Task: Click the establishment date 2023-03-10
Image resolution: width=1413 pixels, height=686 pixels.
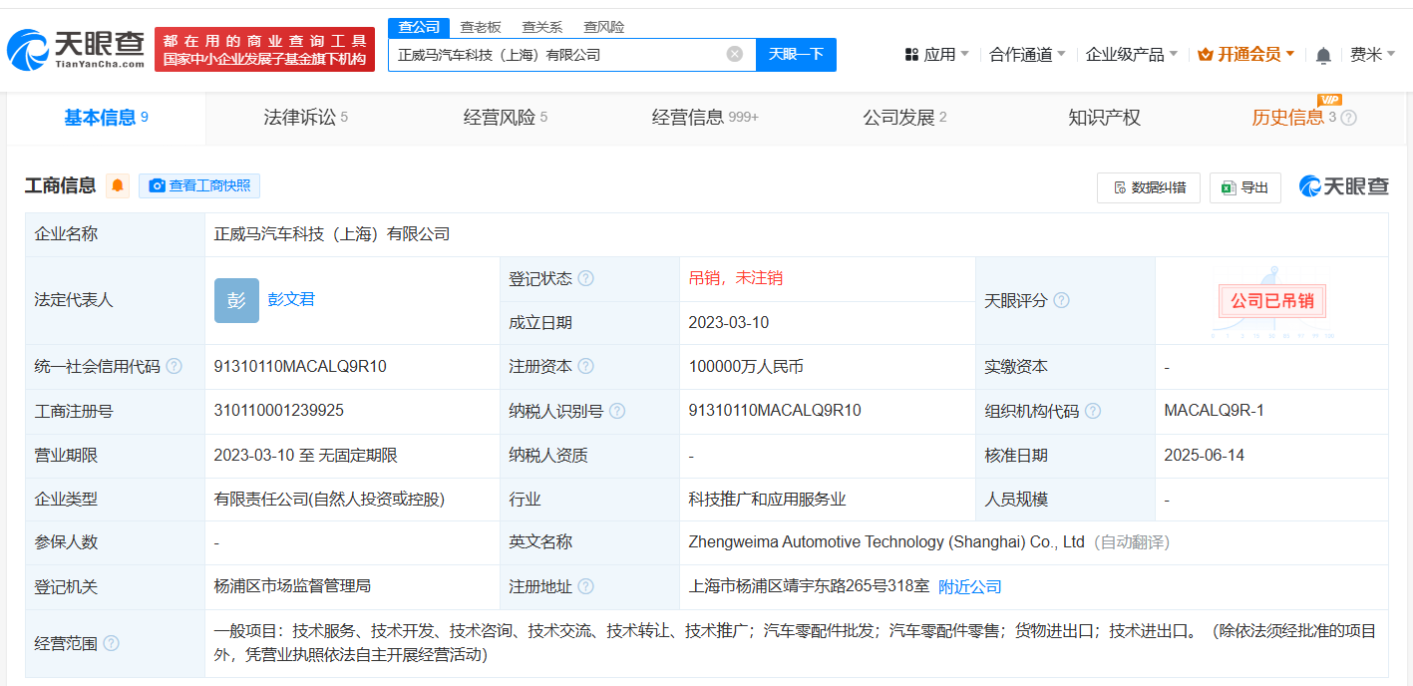Action: click(x=729, y=323)
